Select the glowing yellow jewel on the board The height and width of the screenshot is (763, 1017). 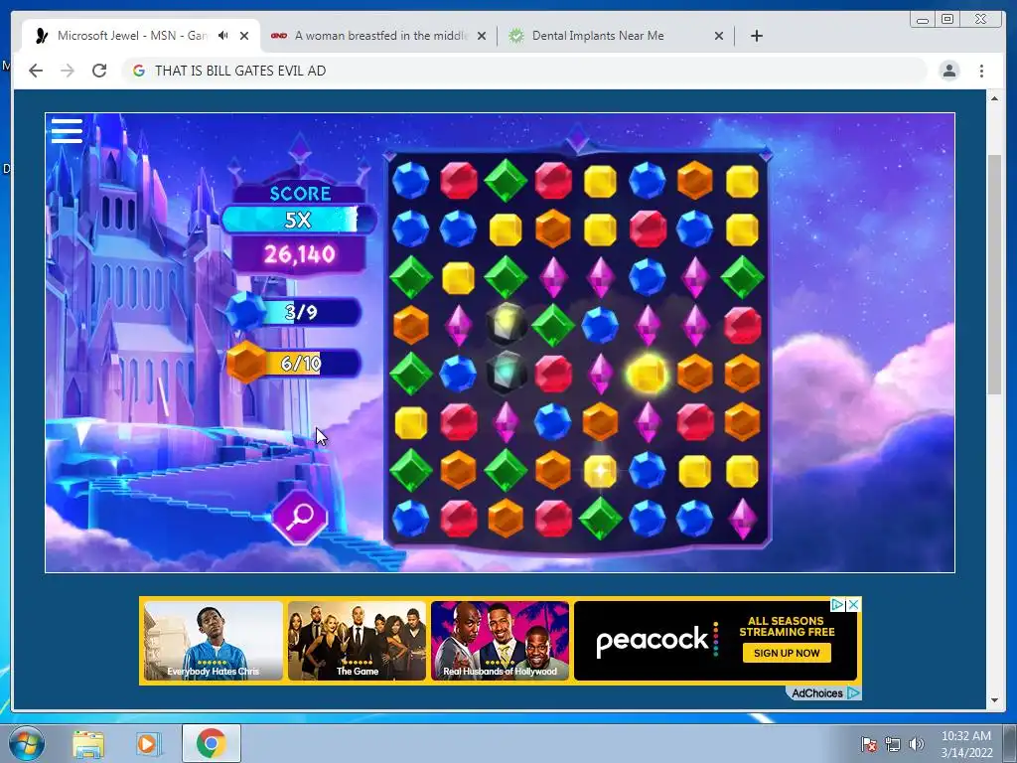pyautogui.click(x=648, y=374)
